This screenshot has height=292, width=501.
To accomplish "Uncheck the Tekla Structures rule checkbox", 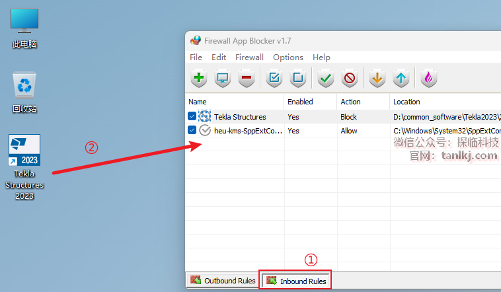I will [192, 116].
